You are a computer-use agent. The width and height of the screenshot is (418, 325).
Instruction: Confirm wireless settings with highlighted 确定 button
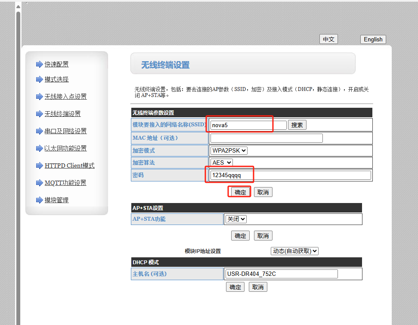pyautogui.click(x=240, y=192)
